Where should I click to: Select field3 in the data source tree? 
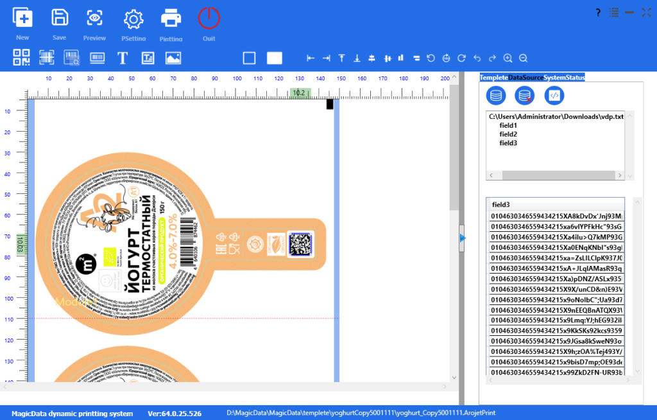(508, 143)
